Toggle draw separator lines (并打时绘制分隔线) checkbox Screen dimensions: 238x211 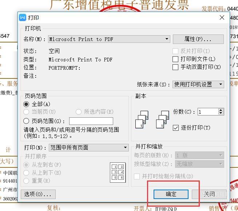[x=137, y=176]
